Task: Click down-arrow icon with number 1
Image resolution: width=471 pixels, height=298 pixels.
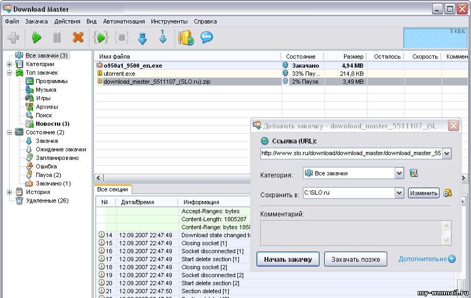Action: click(163, 37)
